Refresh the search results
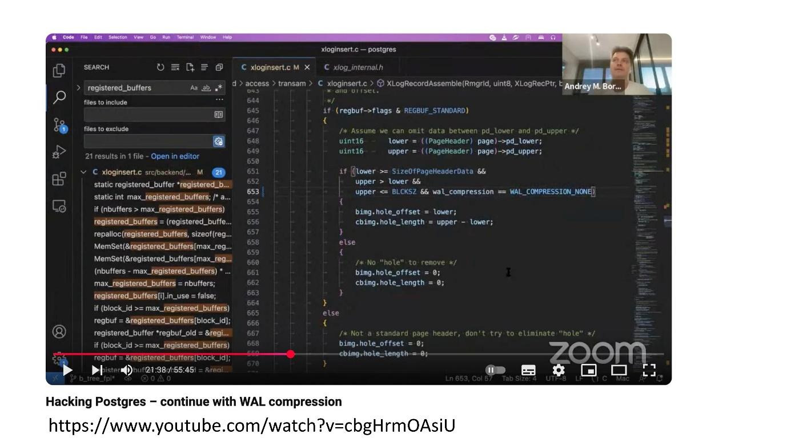The height and width of the screenshot is (442, 787). click(160, 67)
